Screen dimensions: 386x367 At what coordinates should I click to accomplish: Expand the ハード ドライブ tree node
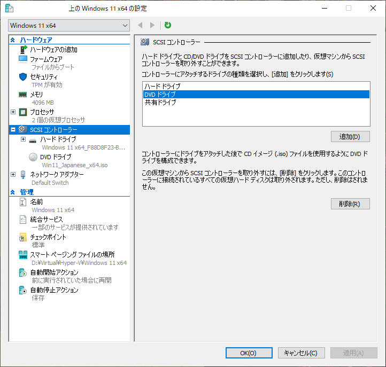click(23, 139)
